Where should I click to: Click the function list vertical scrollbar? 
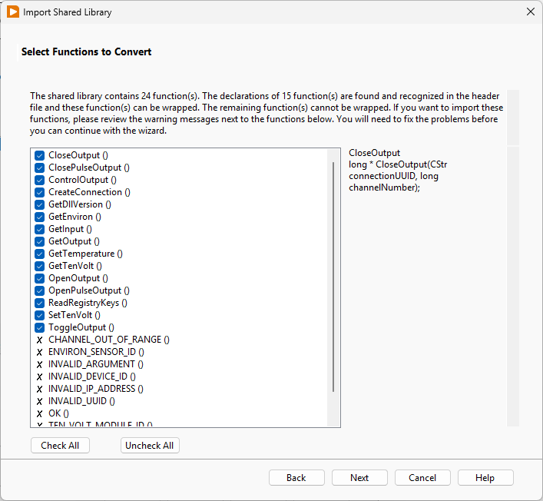point(333,277)
